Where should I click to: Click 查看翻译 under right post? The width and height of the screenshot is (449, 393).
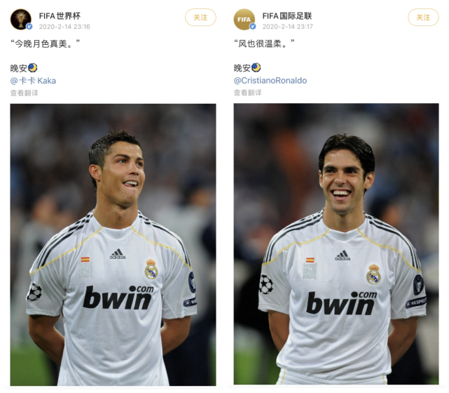(248, 93)
